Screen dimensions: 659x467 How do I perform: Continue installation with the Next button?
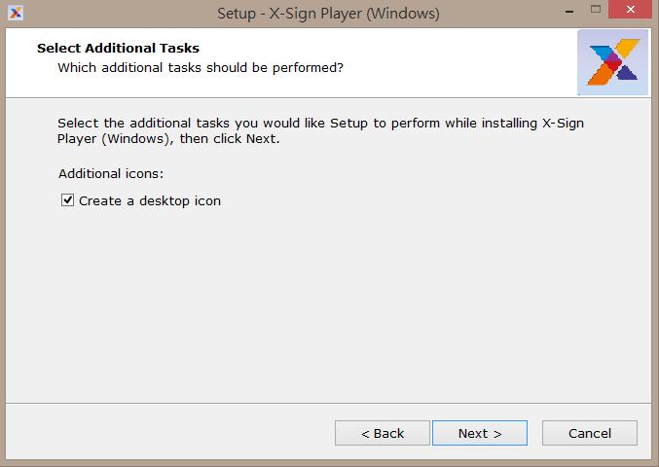(480, 433)
